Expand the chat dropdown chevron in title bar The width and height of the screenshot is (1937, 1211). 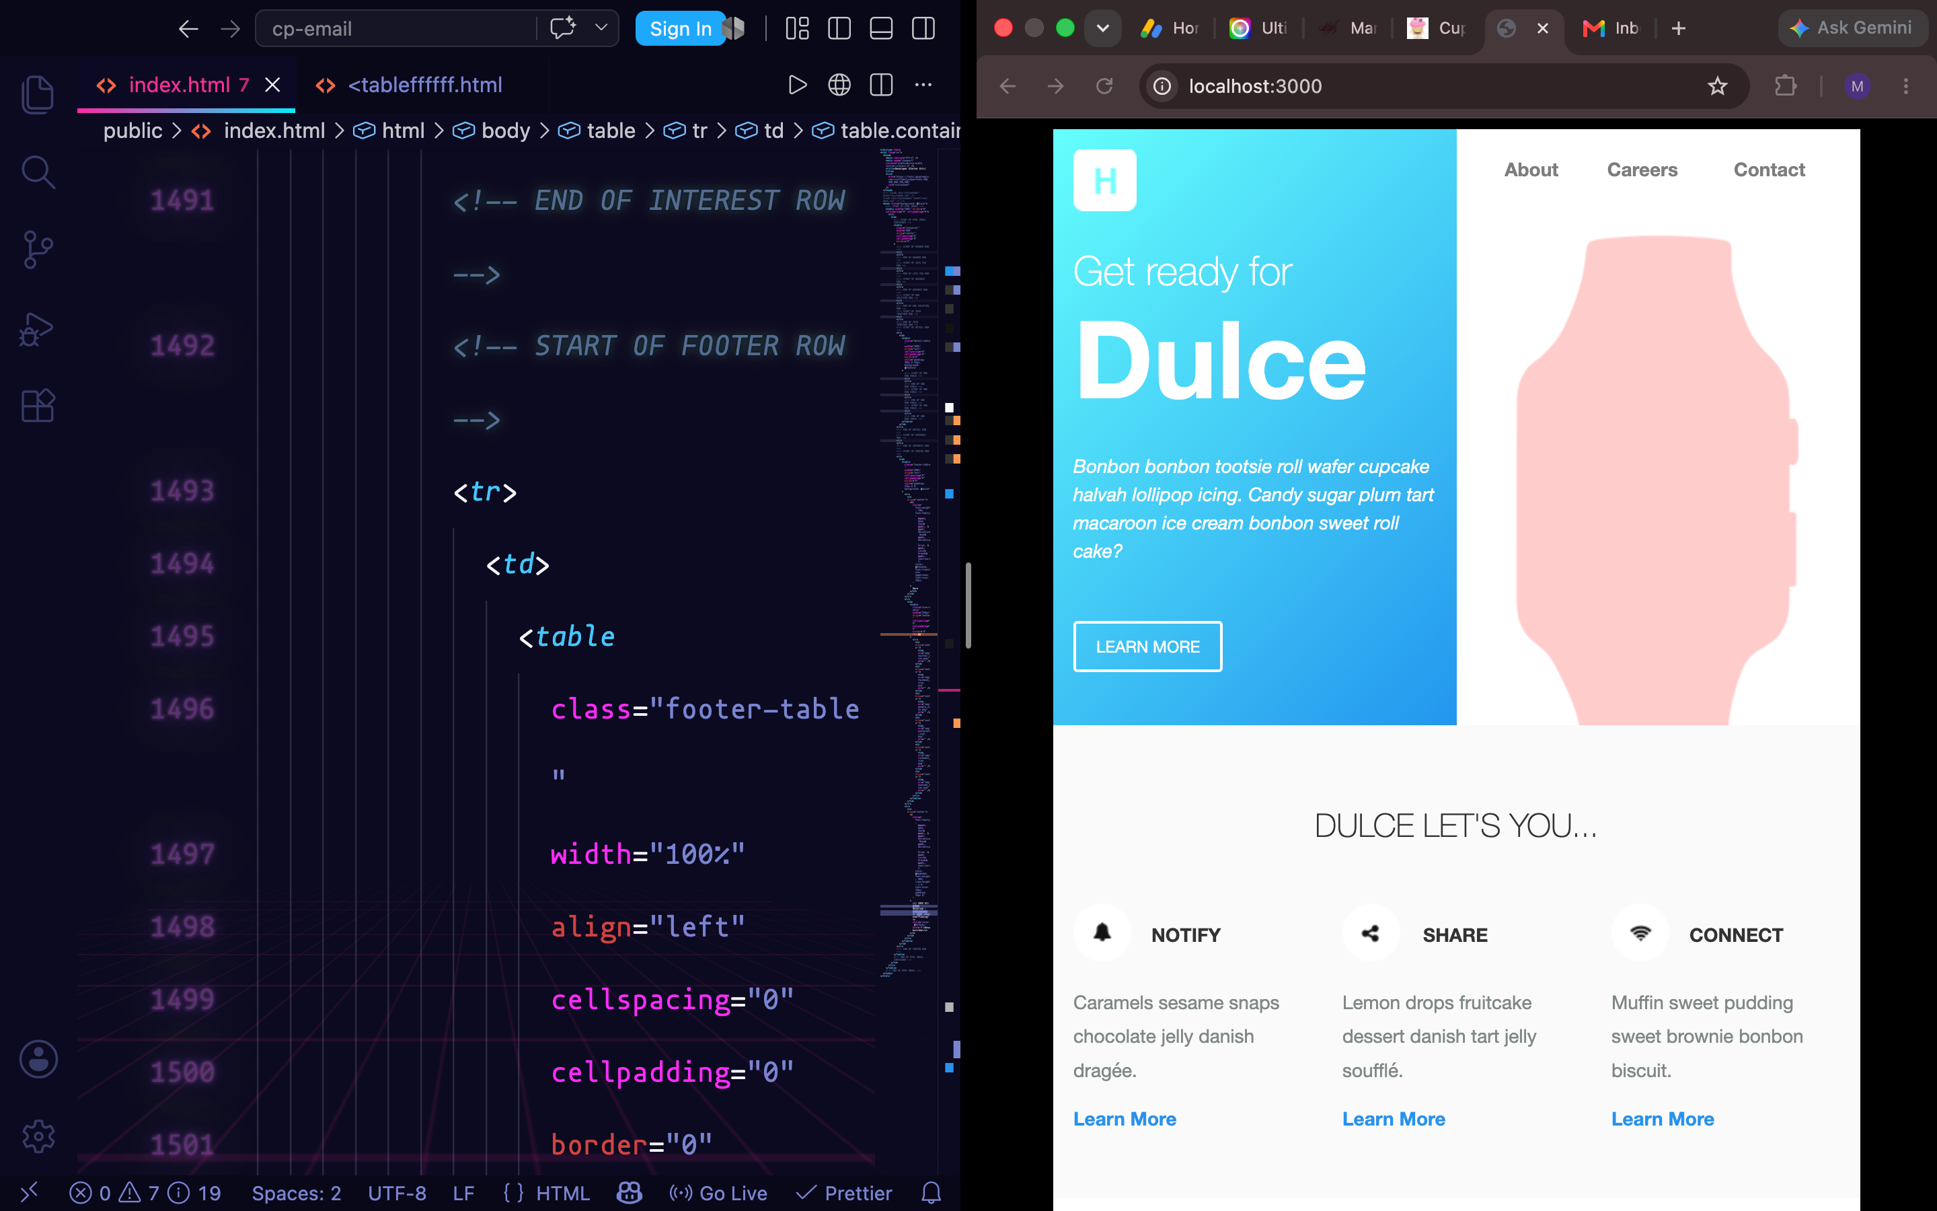[x=601, y=28]
